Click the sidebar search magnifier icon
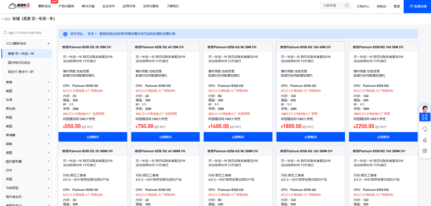Screen dimensions: 431x206 coord(5,33)
